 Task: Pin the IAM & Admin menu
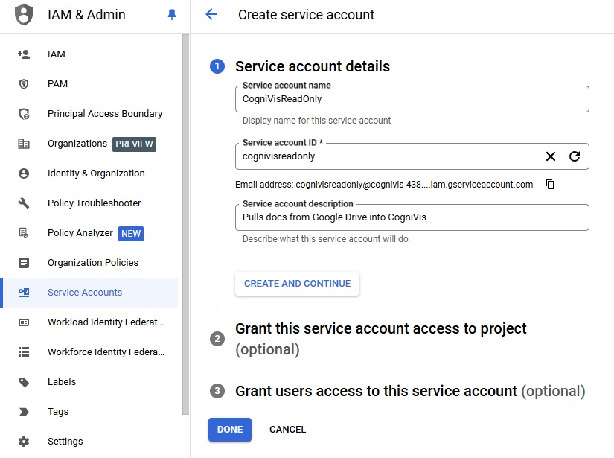coord(172,15)
